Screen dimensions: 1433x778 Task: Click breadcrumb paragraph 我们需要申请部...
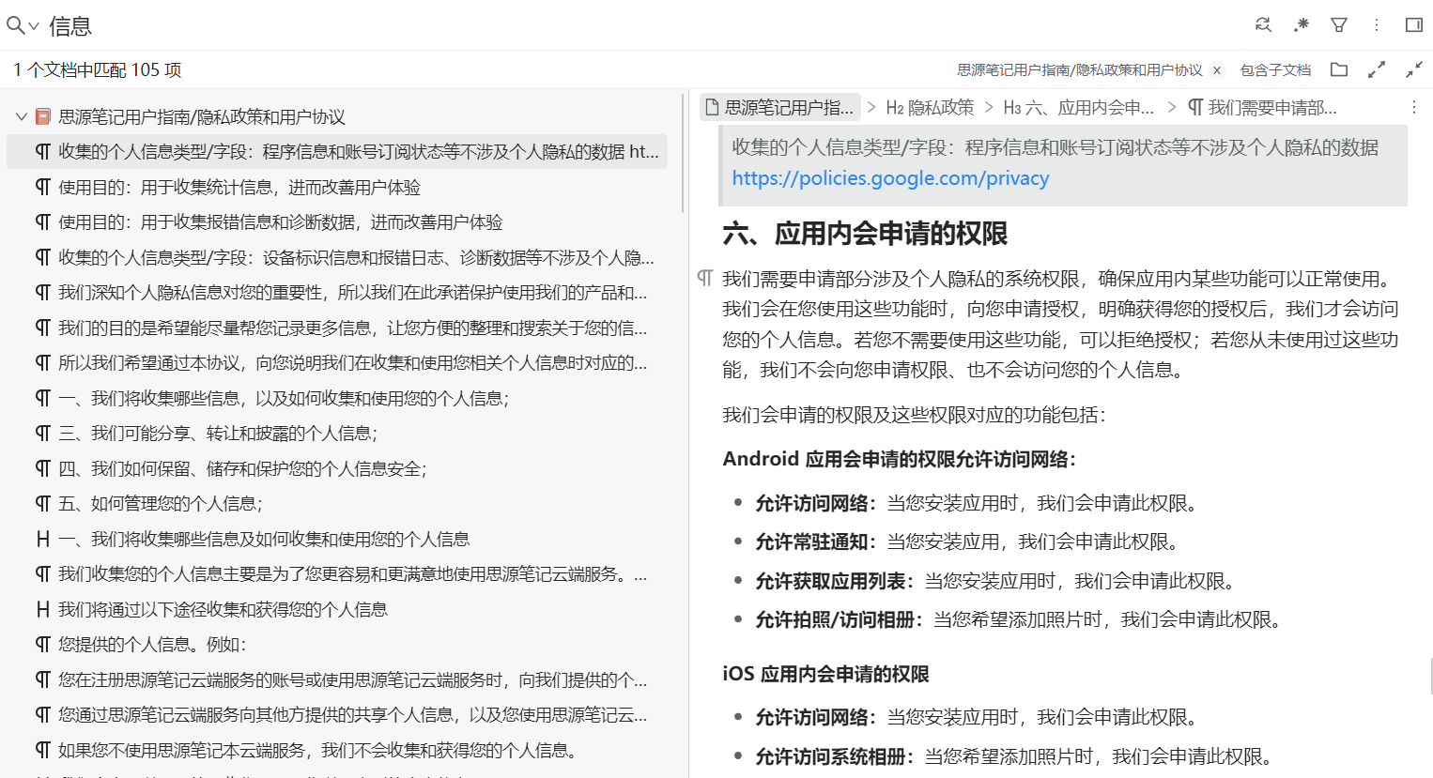click(1262, 108)
